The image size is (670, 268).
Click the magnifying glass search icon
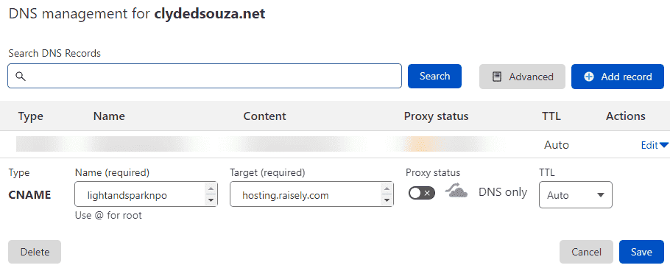click(21, 76)
